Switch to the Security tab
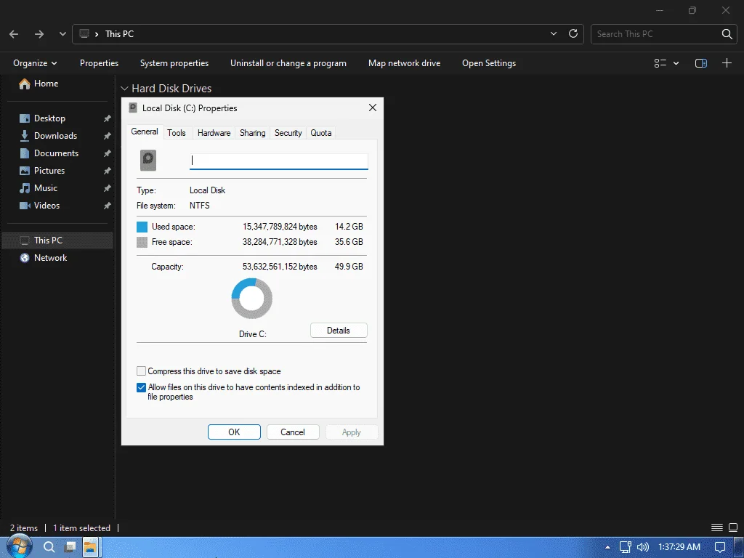The width and height of the screenshot is (744, 558). [288, 133]
